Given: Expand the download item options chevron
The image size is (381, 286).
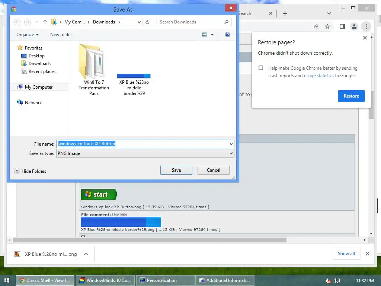Looking at the screenshot, I should click(86, 254).
